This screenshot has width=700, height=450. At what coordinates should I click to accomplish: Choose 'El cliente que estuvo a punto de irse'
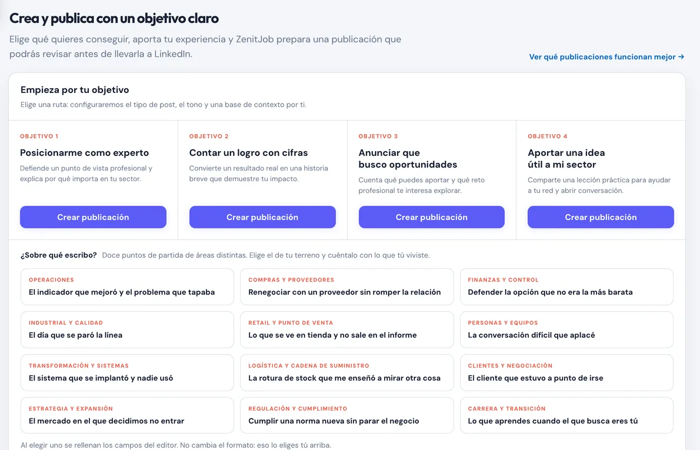pos(566,372)
